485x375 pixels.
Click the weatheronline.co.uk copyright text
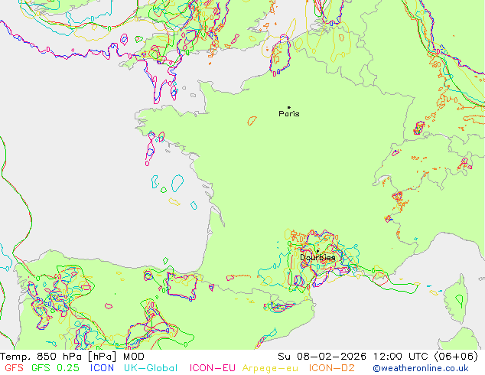tap(421, 368)
